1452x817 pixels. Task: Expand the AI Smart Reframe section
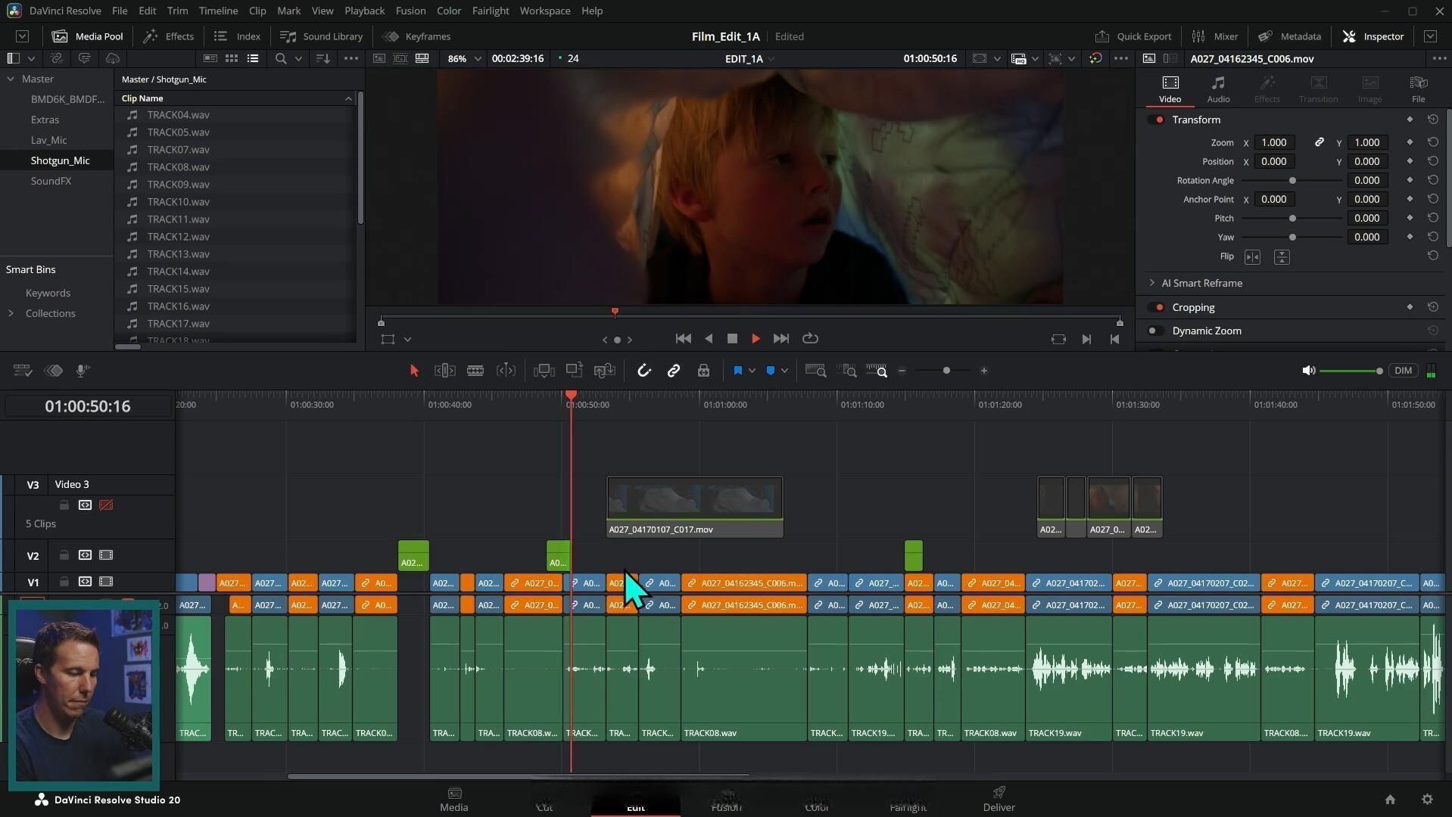point(1152,283)
